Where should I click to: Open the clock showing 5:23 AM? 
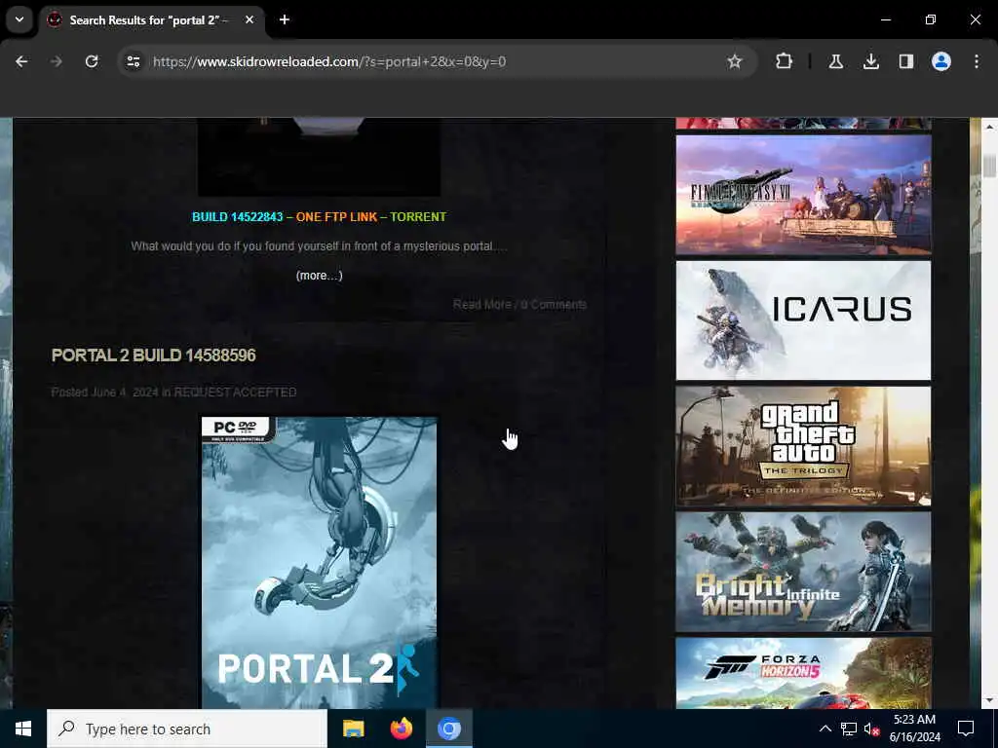pyautogui.click(x=914, y=729)
